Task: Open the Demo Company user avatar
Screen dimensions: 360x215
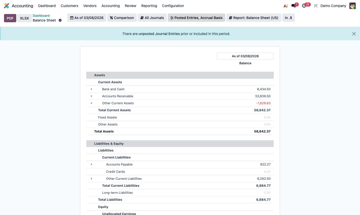Action: [352, 5]
